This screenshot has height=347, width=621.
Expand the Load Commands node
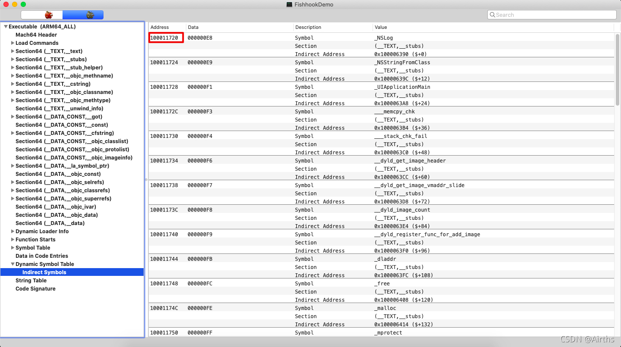pyautogui.click(x=13, y=43)
